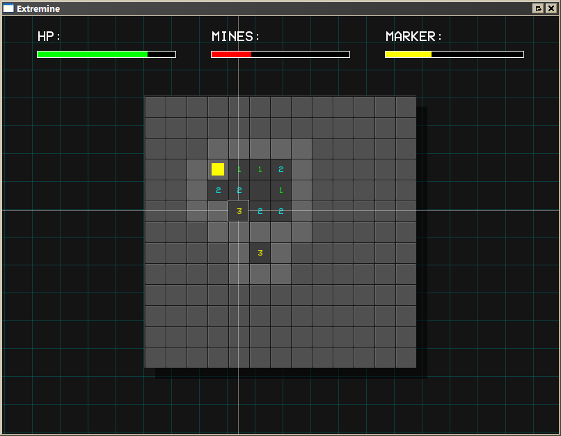Screen dimensions: 561x436
Task: Click the red MINES progress bar
Action: pyautogui.click(x=280, y=54)
